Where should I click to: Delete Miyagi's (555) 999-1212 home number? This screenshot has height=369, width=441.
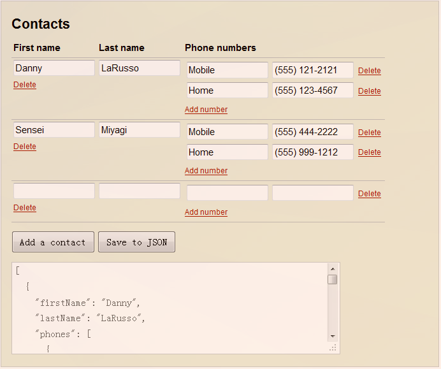[x=370, y=152]
